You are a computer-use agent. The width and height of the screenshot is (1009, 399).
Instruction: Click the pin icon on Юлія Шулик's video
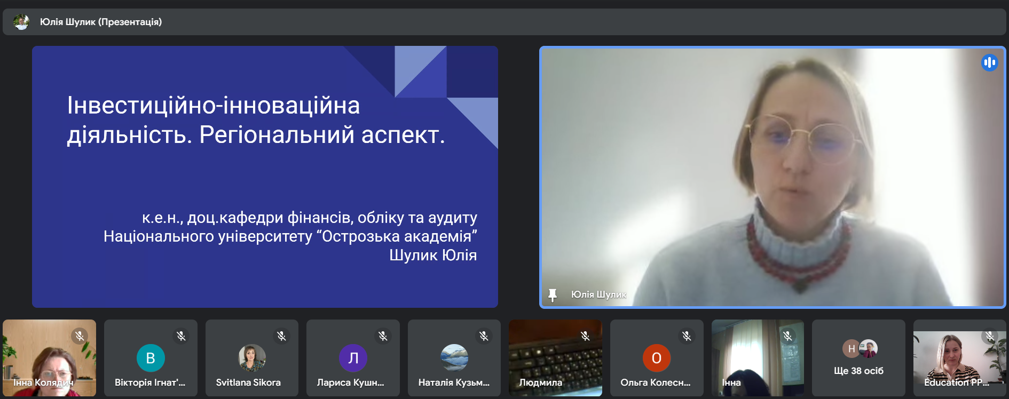(x=553, y=294)
